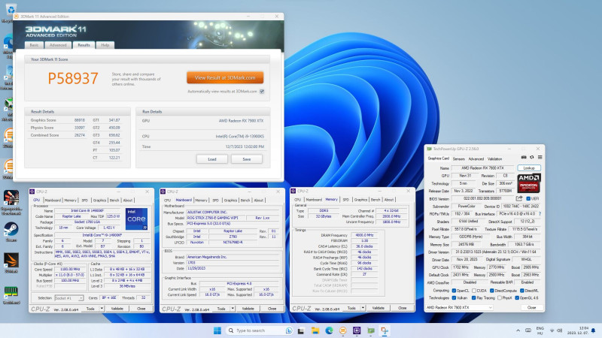Expand Tools dropdown arrow in CPU-Z Memory window
The width and height of the screenshot is (602, 338).
[363, 308]
